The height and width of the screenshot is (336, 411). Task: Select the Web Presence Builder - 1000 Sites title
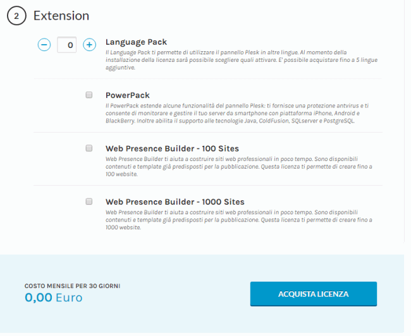(175, 202)
